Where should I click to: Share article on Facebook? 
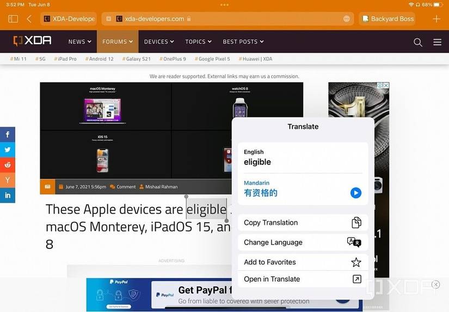pos(8,134)
